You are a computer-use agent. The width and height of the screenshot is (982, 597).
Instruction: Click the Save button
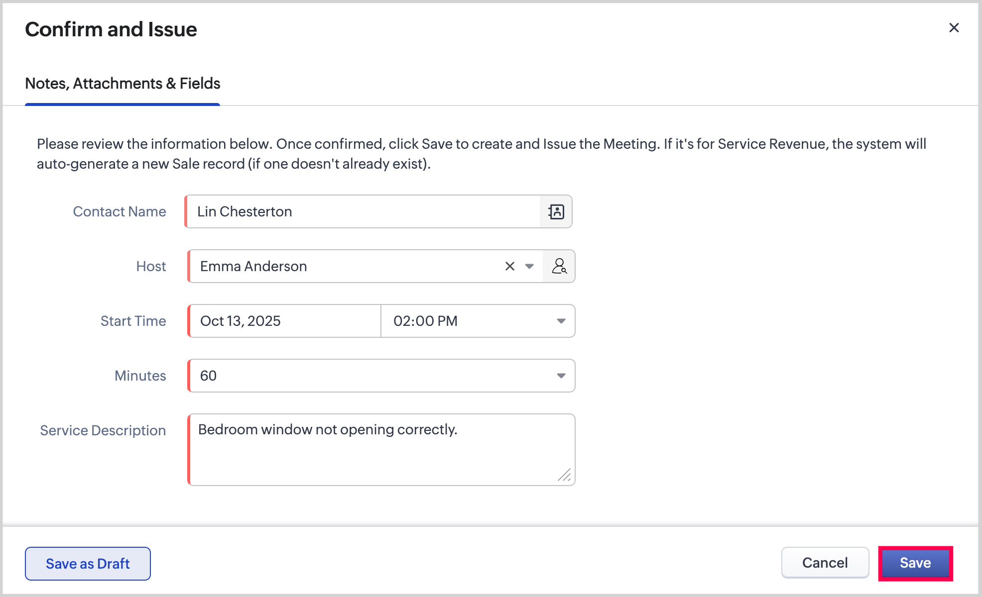[x=915, y=563]
